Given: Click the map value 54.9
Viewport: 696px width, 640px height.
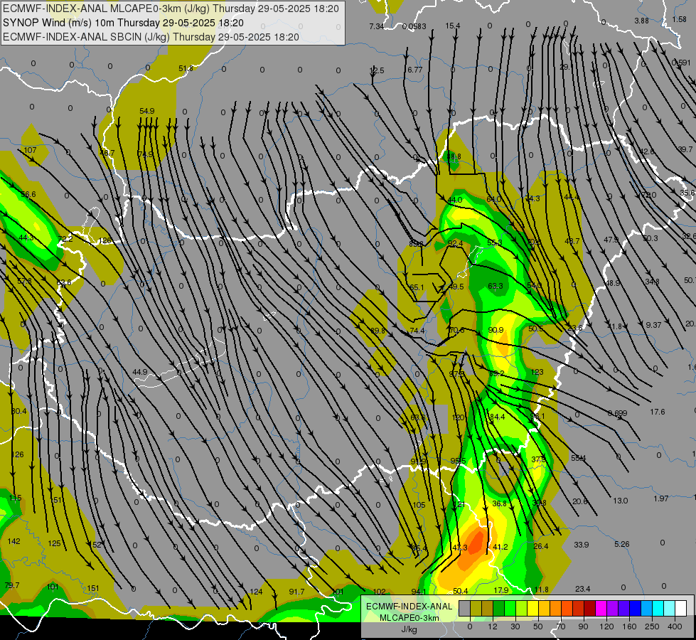Looking at the screenshot, I should tap(147, 111).
